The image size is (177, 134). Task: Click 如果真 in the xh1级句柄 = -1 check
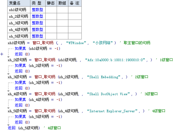pyautogui.click(x=20, y=48)
